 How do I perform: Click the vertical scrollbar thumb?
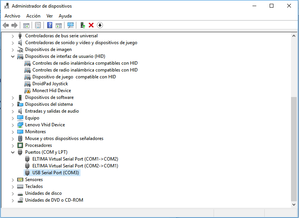(x=294, y=149)
